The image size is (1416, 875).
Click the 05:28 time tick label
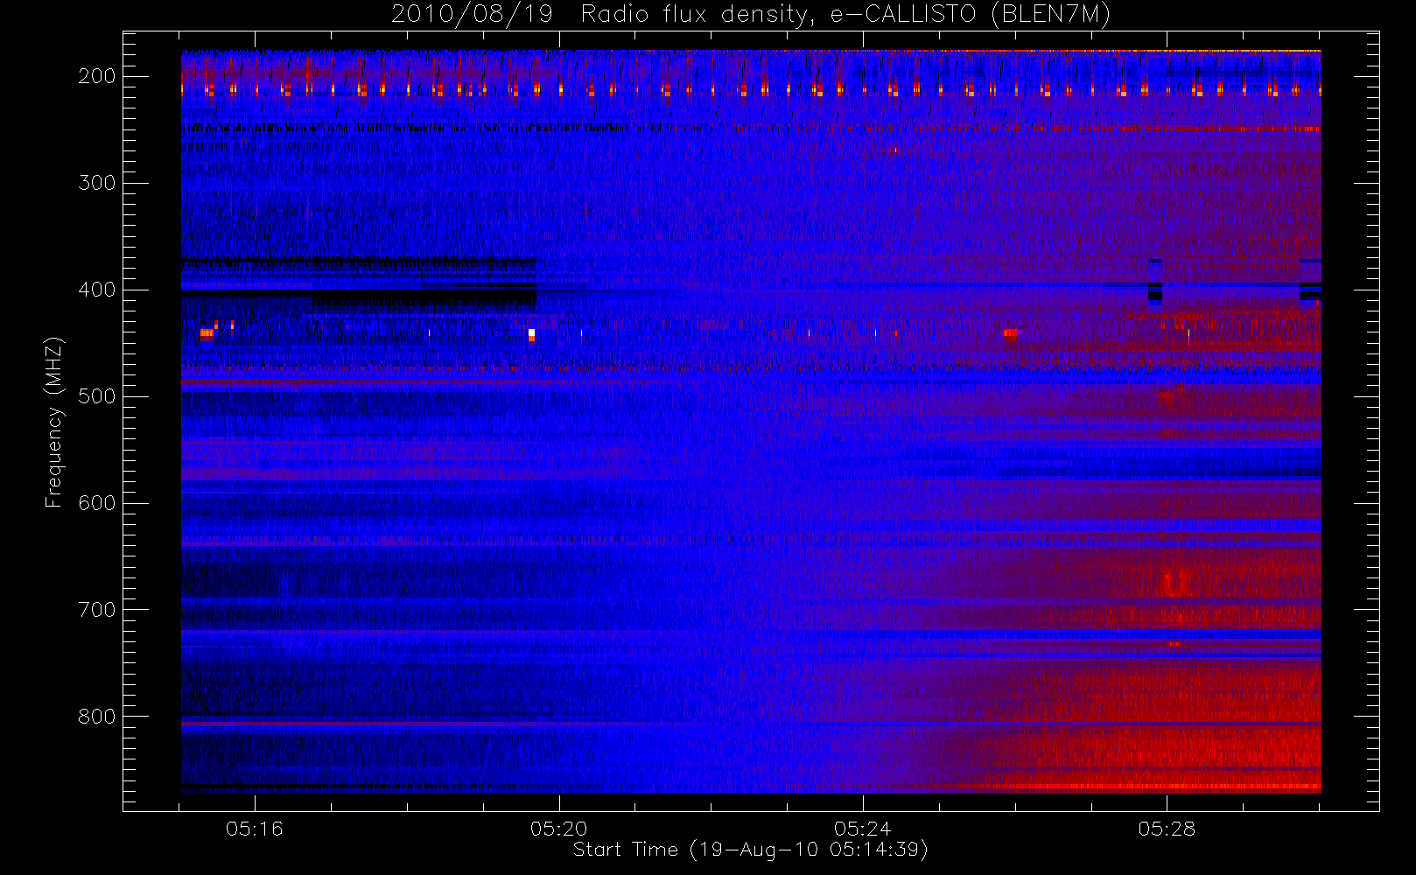[x=1167, y=828]
